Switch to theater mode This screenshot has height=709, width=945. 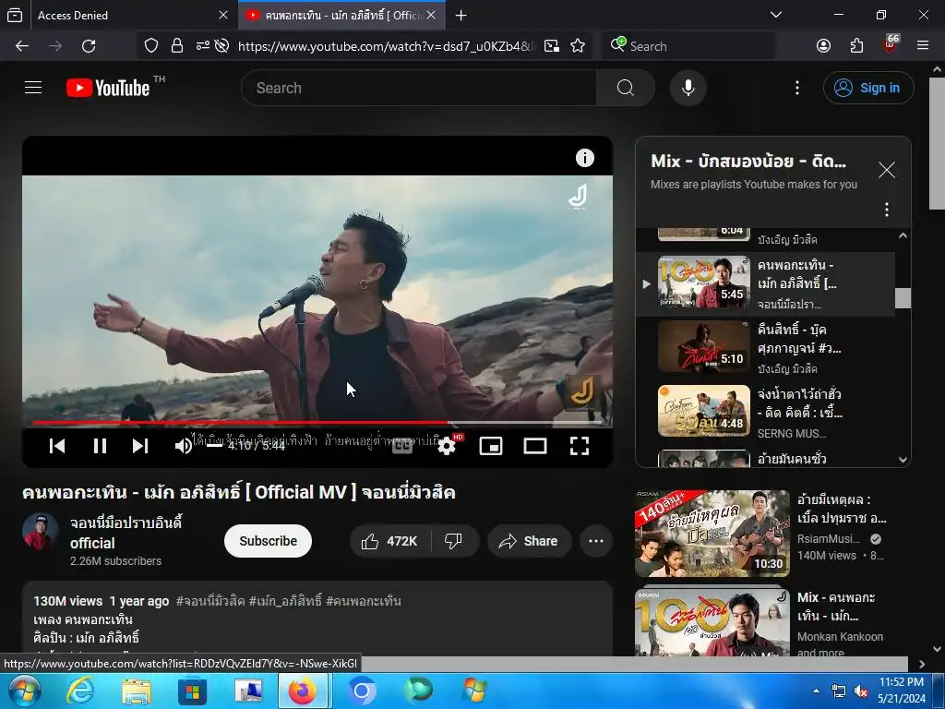pyautogui.click(x=535, y=446)
